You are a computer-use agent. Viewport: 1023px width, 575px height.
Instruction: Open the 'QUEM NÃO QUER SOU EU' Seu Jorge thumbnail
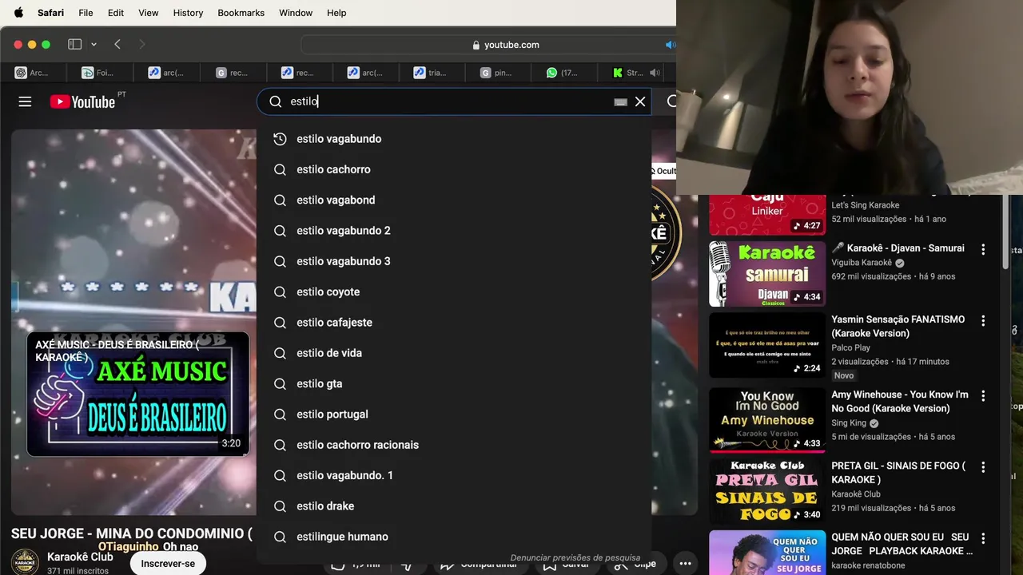[767, 553]
